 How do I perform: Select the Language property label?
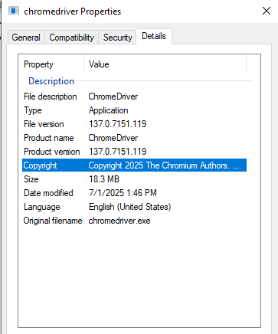tap(42, 207)
